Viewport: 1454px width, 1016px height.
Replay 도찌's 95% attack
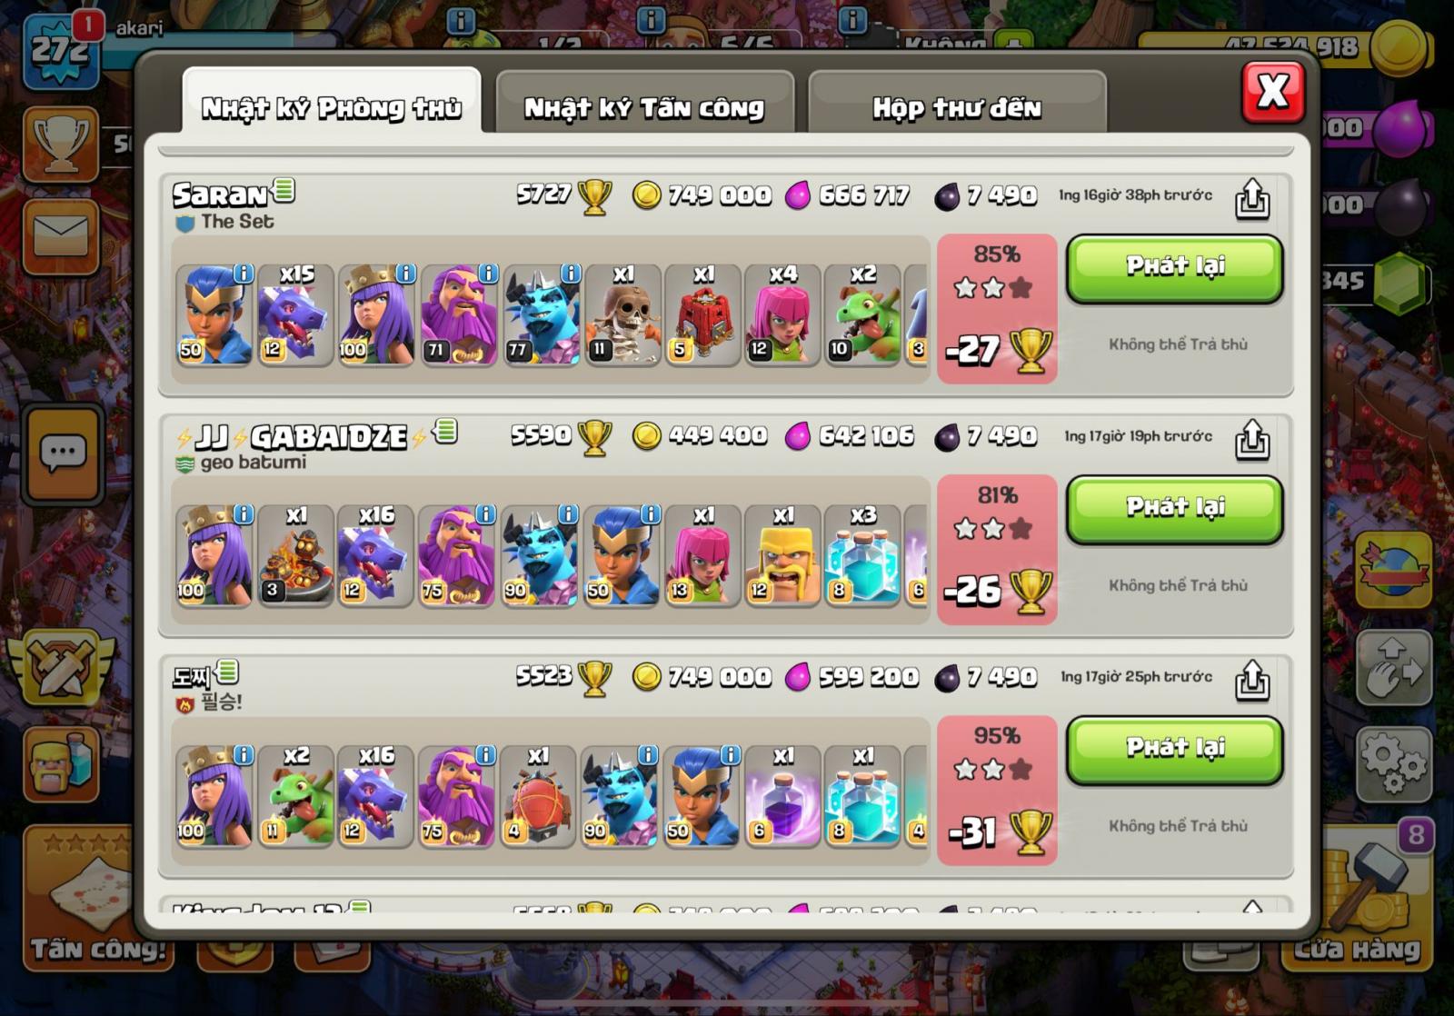pos(1175,750)
